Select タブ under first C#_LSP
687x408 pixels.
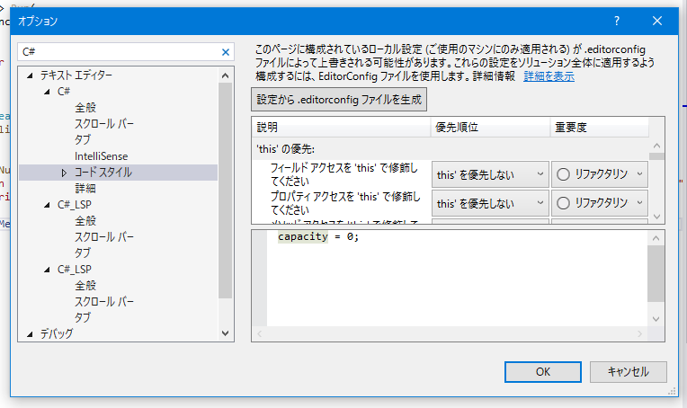[83, 253]
